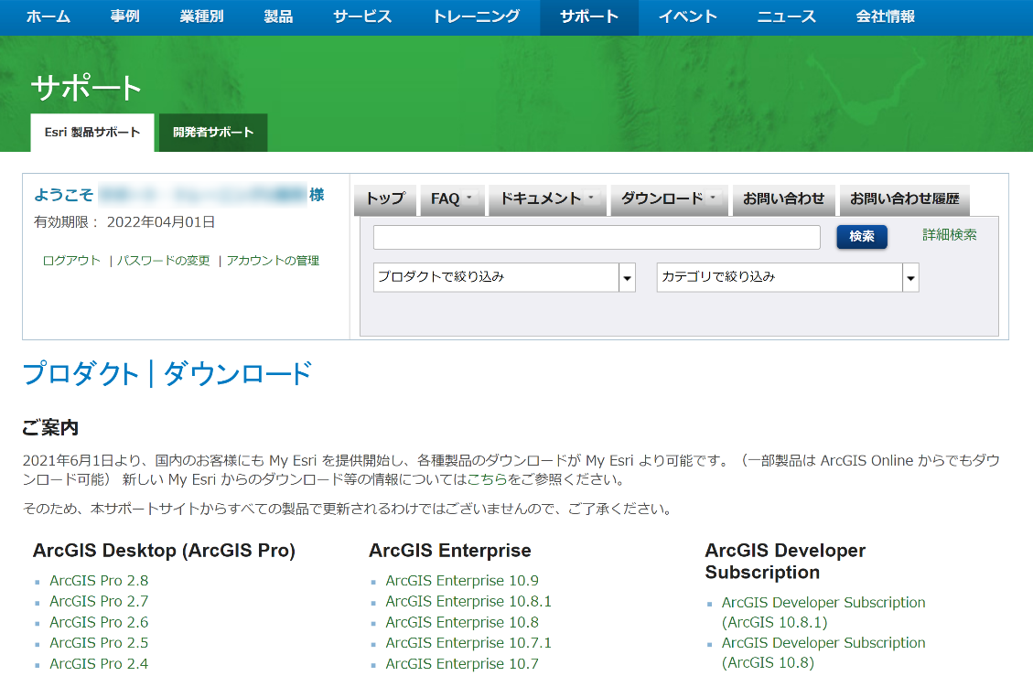Click the 有効期限 2022年04月01日 text
The image size is (1033, 676).
point(124,222)
